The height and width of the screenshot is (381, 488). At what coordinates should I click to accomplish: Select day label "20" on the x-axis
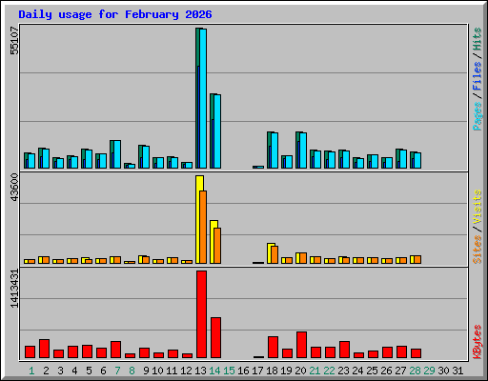[300, 371]
